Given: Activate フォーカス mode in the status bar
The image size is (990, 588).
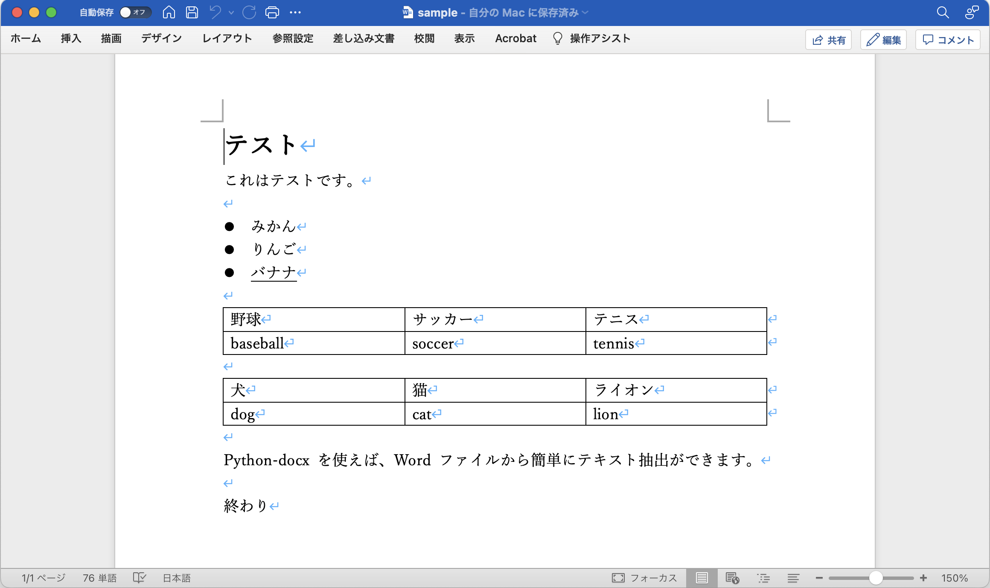Looking at the screenshot, I should (645, 578).
